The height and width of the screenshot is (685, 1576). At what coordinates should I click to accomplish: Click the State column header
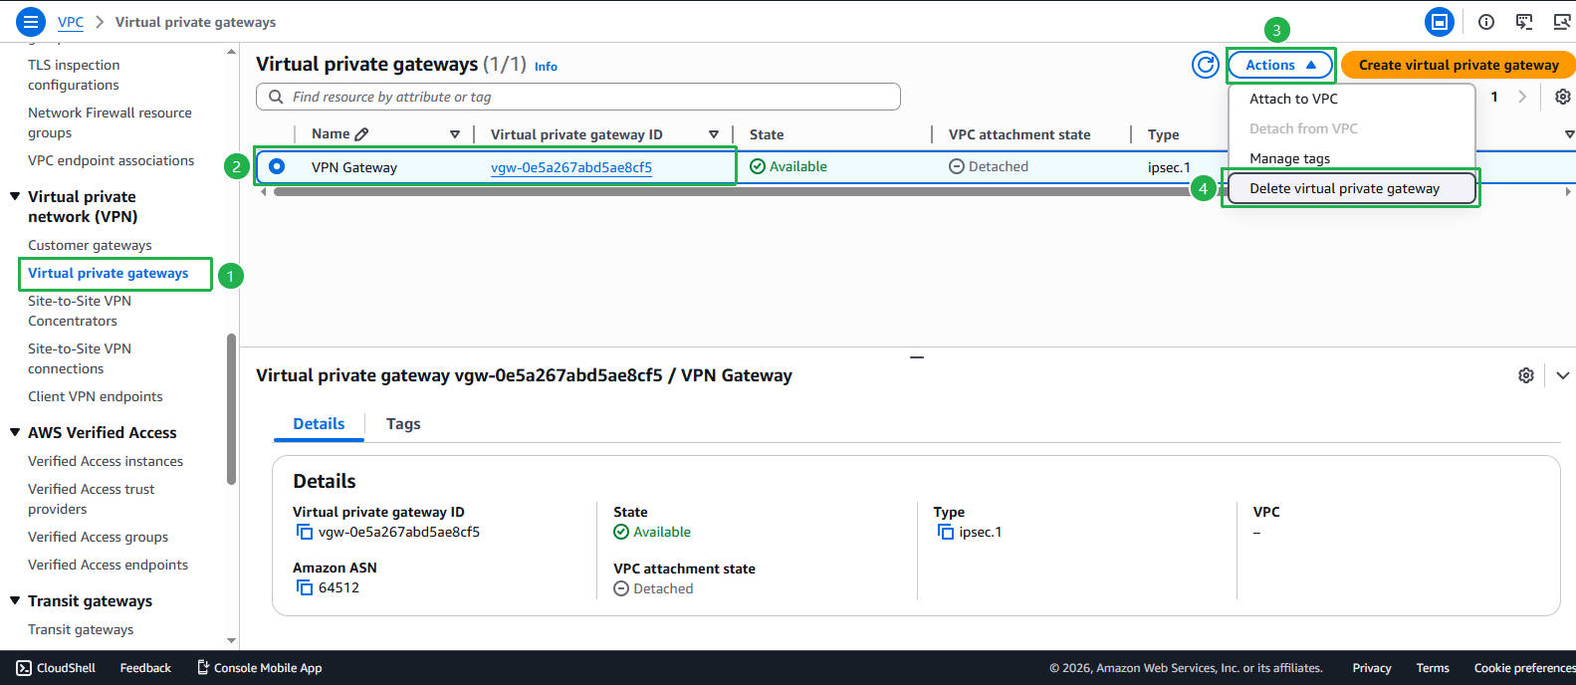click(767, 134)
